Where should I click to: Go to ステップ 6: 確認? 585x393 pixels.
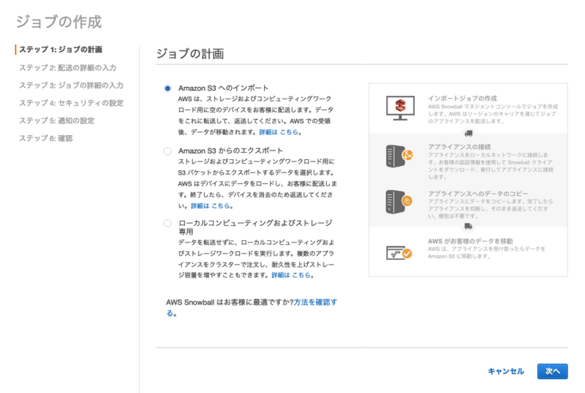[x=46, y=138]
